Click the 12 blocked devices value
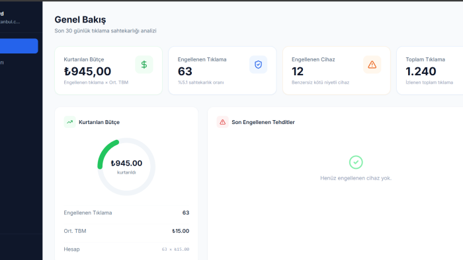463x260 pixels. 298,71
